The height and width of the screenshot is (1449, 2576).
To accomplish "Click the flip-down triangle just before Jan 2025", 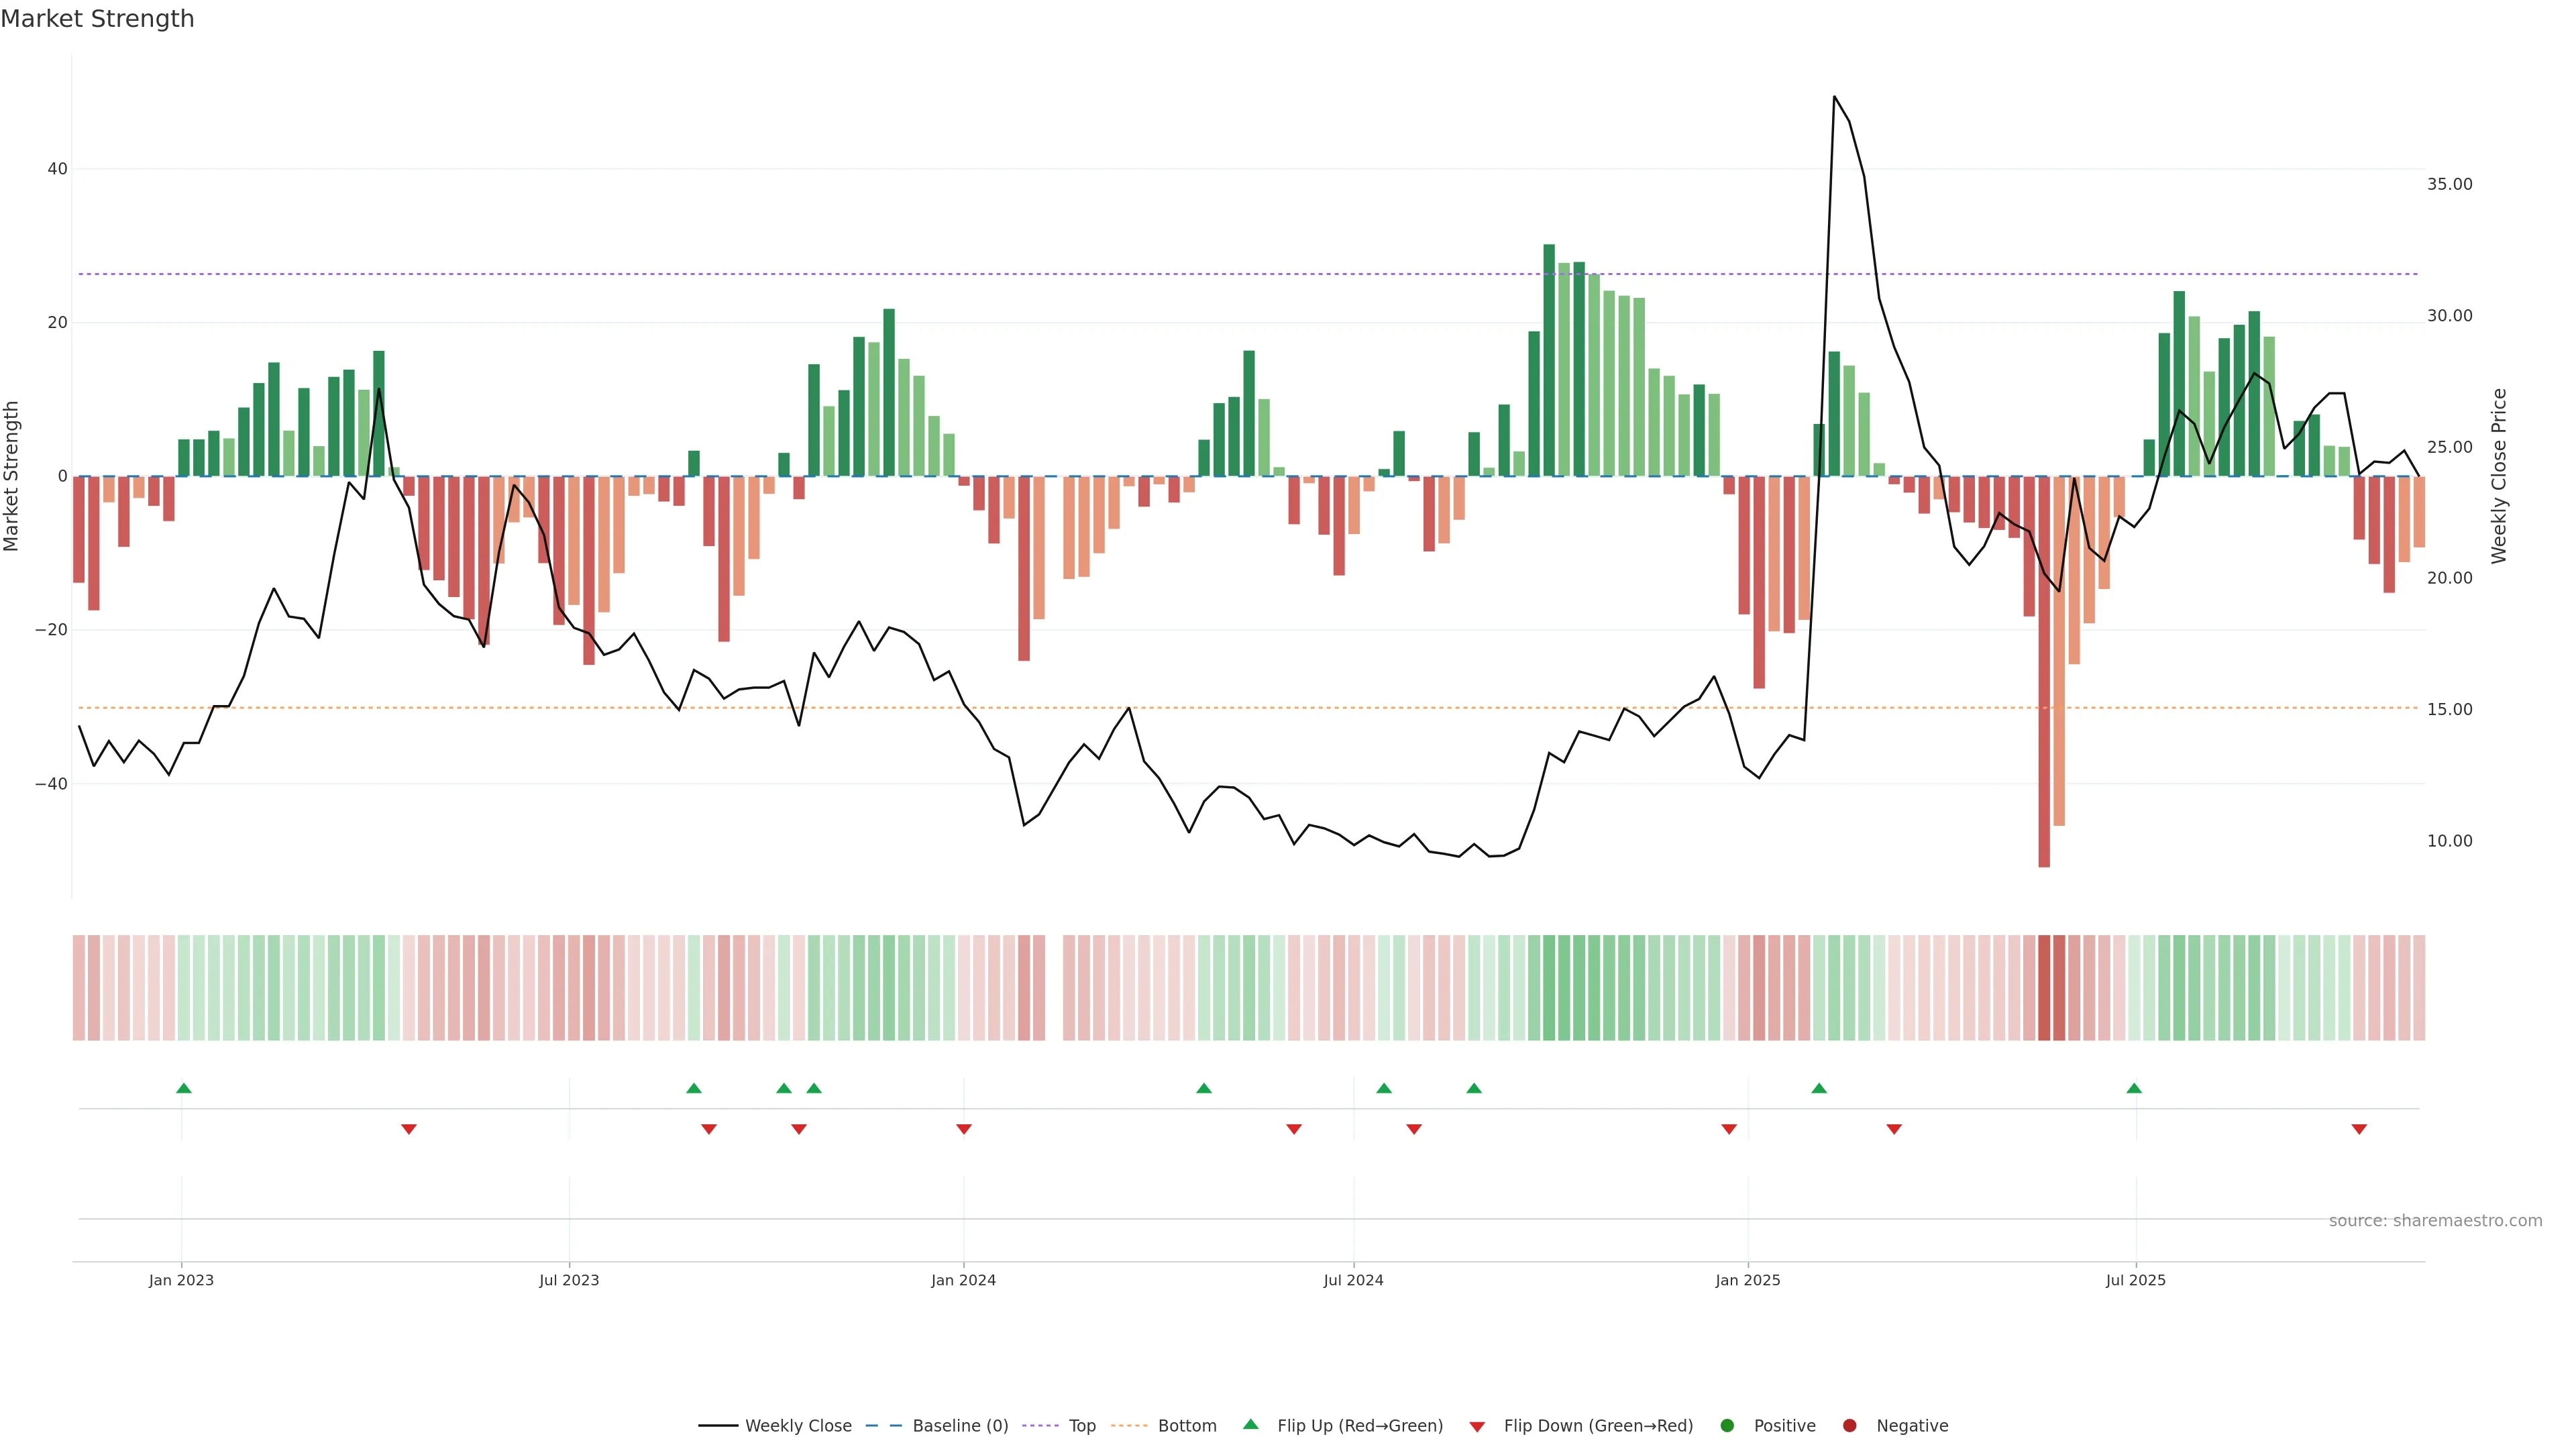I will click(1729, 1129).
